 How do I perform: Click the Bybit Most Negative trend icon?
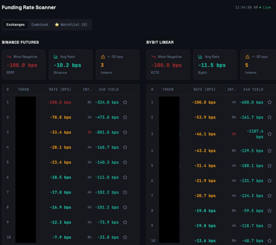pyautogui.click(x=153, y=57)
